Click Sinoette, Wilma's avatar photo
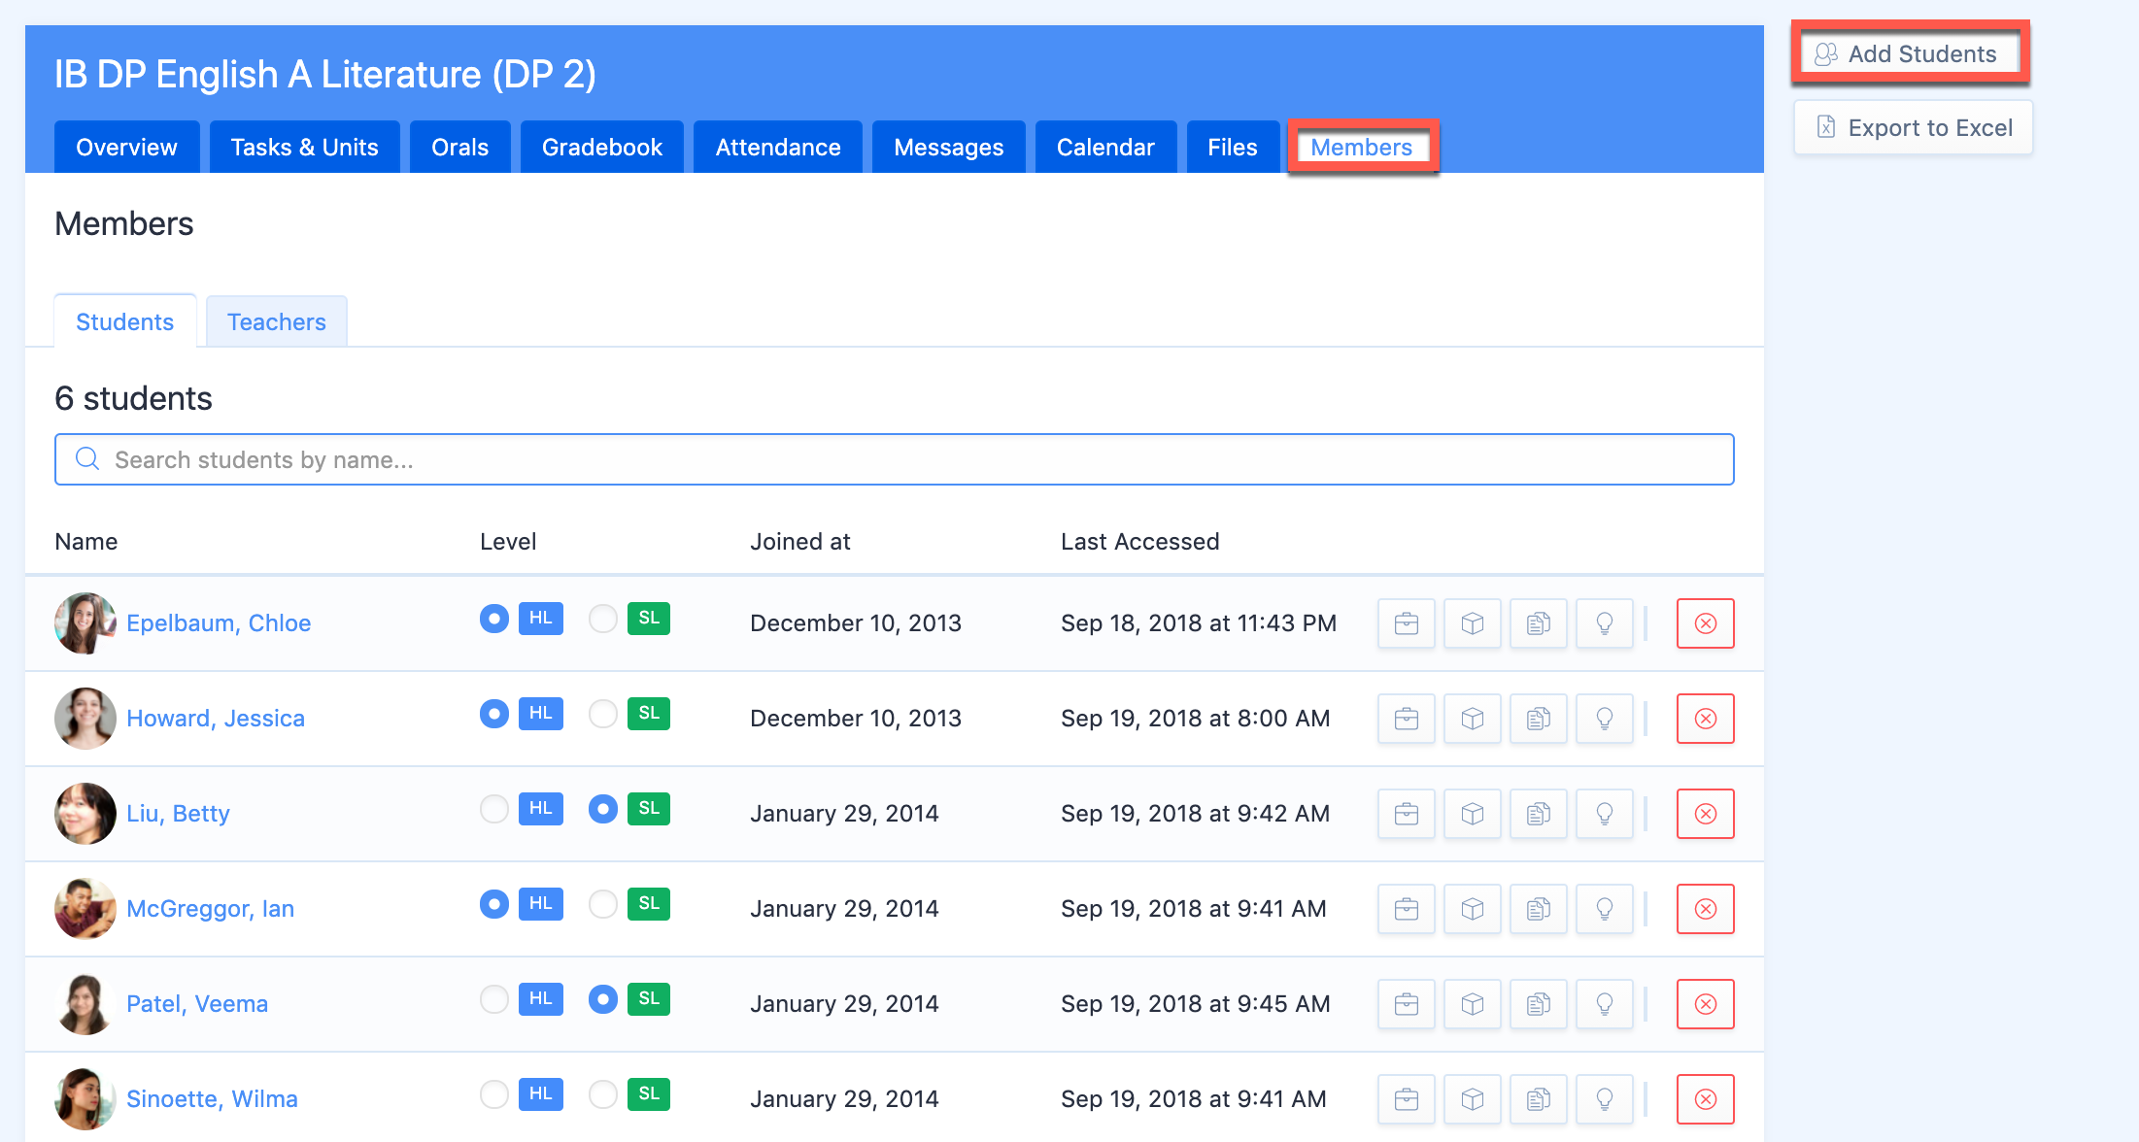The image size is (2139, 1142). click(x=85, y=1099)
